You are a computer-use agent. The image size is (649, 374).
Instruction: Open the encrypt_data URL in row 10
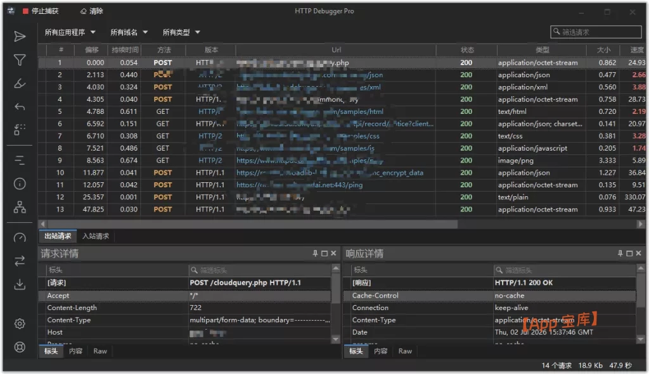point(330,173)
